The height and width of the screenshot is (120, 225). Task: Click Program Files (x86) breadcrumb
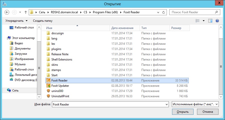coord(105,12)
